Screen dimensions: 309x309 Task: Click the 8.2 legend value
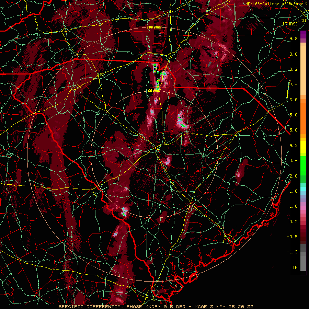click(x=294, y=69)
